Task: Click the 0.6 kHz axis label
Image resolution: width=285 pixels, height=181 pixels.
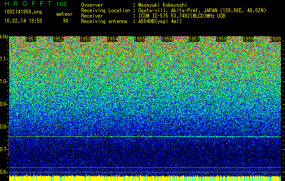Action: coord(4,172)
